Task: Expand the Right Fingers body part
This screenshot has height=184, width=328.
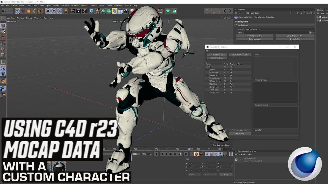Action: tap(210, 81)
